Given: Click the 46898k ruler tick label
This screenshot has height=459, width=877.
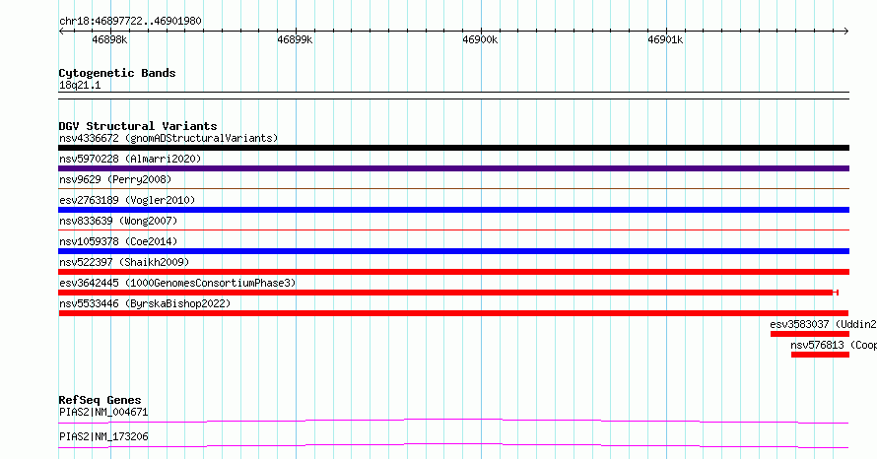Looking at the screenshot, I should click(x=109, y=39).
